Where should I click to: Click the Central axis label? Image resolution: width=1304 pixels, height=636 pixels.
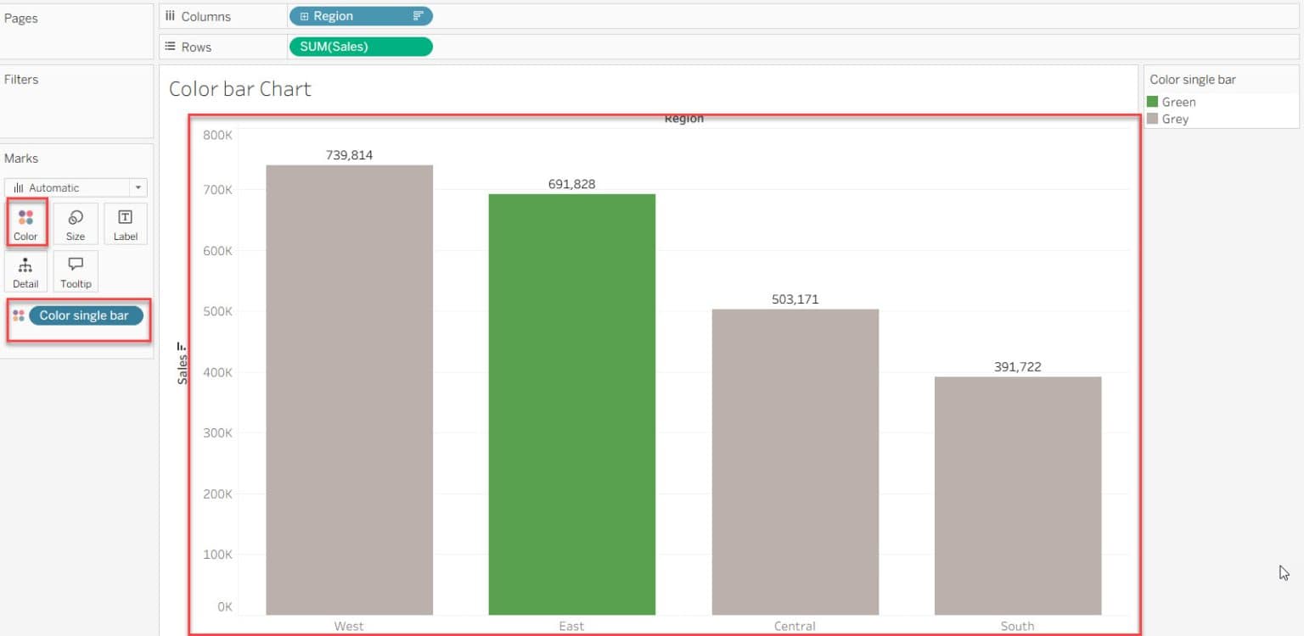pos(795,626)
